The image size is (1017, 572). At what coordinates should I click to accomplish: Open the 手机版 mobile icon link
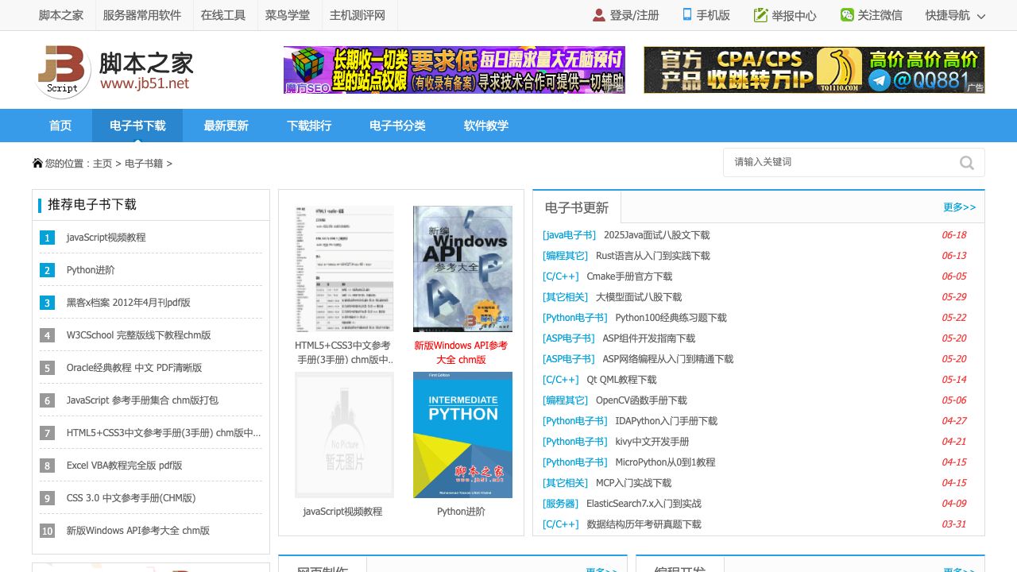[x=687, y=15]
